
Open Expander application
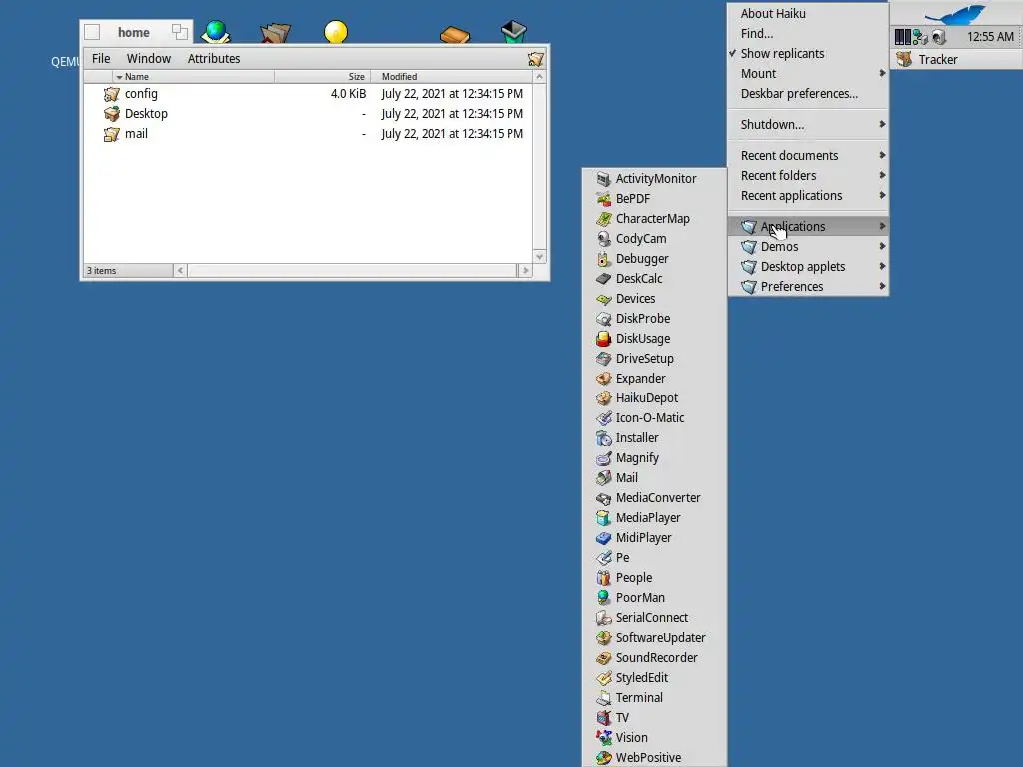pyautogui.click(x=654, y=379)
